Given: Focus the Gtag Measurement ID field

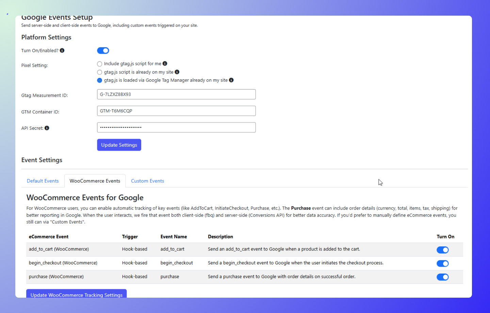Looking at the screenshot, I should point(176,94).
